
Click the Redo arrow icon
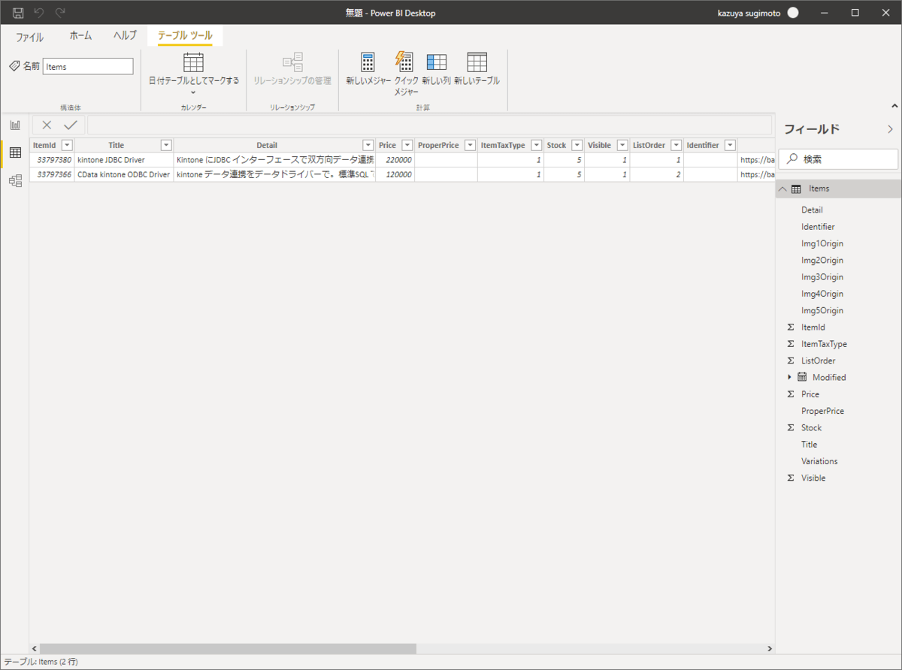coord(60,13)
